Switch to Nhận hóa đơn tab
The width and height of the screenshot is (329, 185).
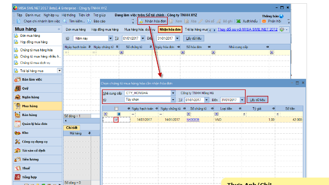[170, 29]
